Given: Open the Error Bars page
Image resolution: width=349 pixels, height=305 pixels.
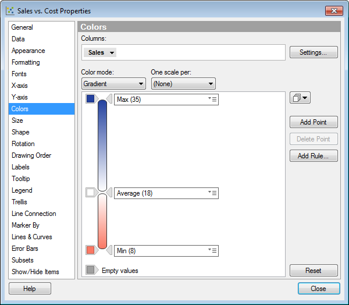Looking at the screenshot, I should (42, 249).
